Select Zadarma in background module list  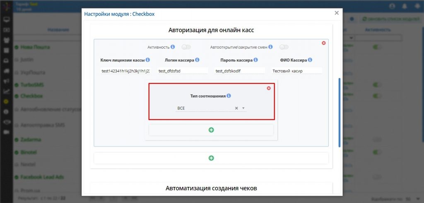(x=31, y=139)
